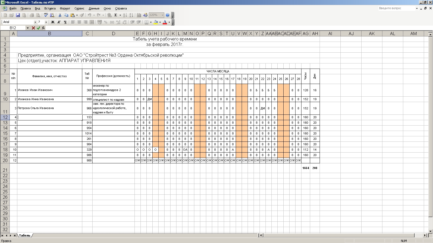The width and height of the screenshot is (433, 243).
Task: Expand the Font Color palette arrow
Action: 169,22
